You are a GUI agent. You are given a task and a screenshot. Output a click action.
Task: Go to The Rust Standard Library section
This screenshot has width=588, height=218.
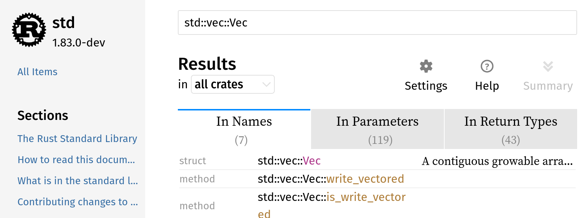coord(77,138)
